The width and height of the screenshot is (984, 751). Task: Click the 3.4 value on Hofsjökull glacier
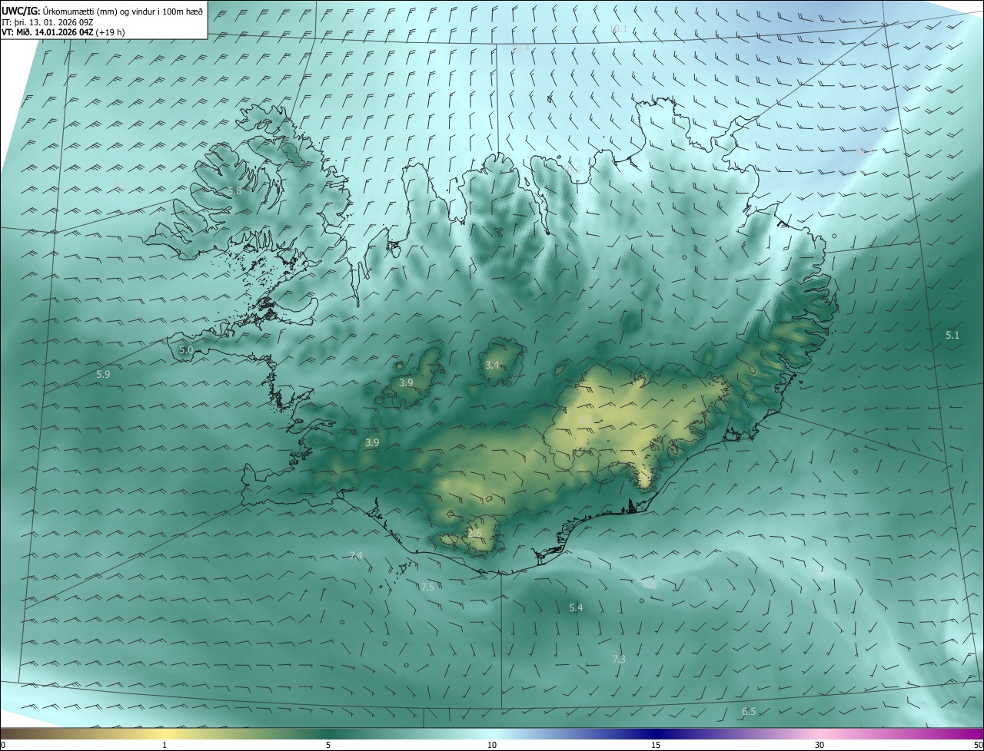coord(492,365)
